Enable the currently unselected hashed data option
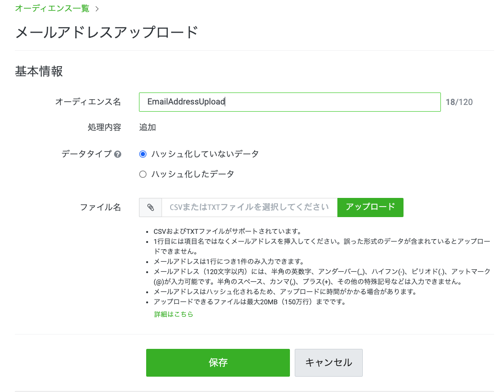 tap(142, 173)
